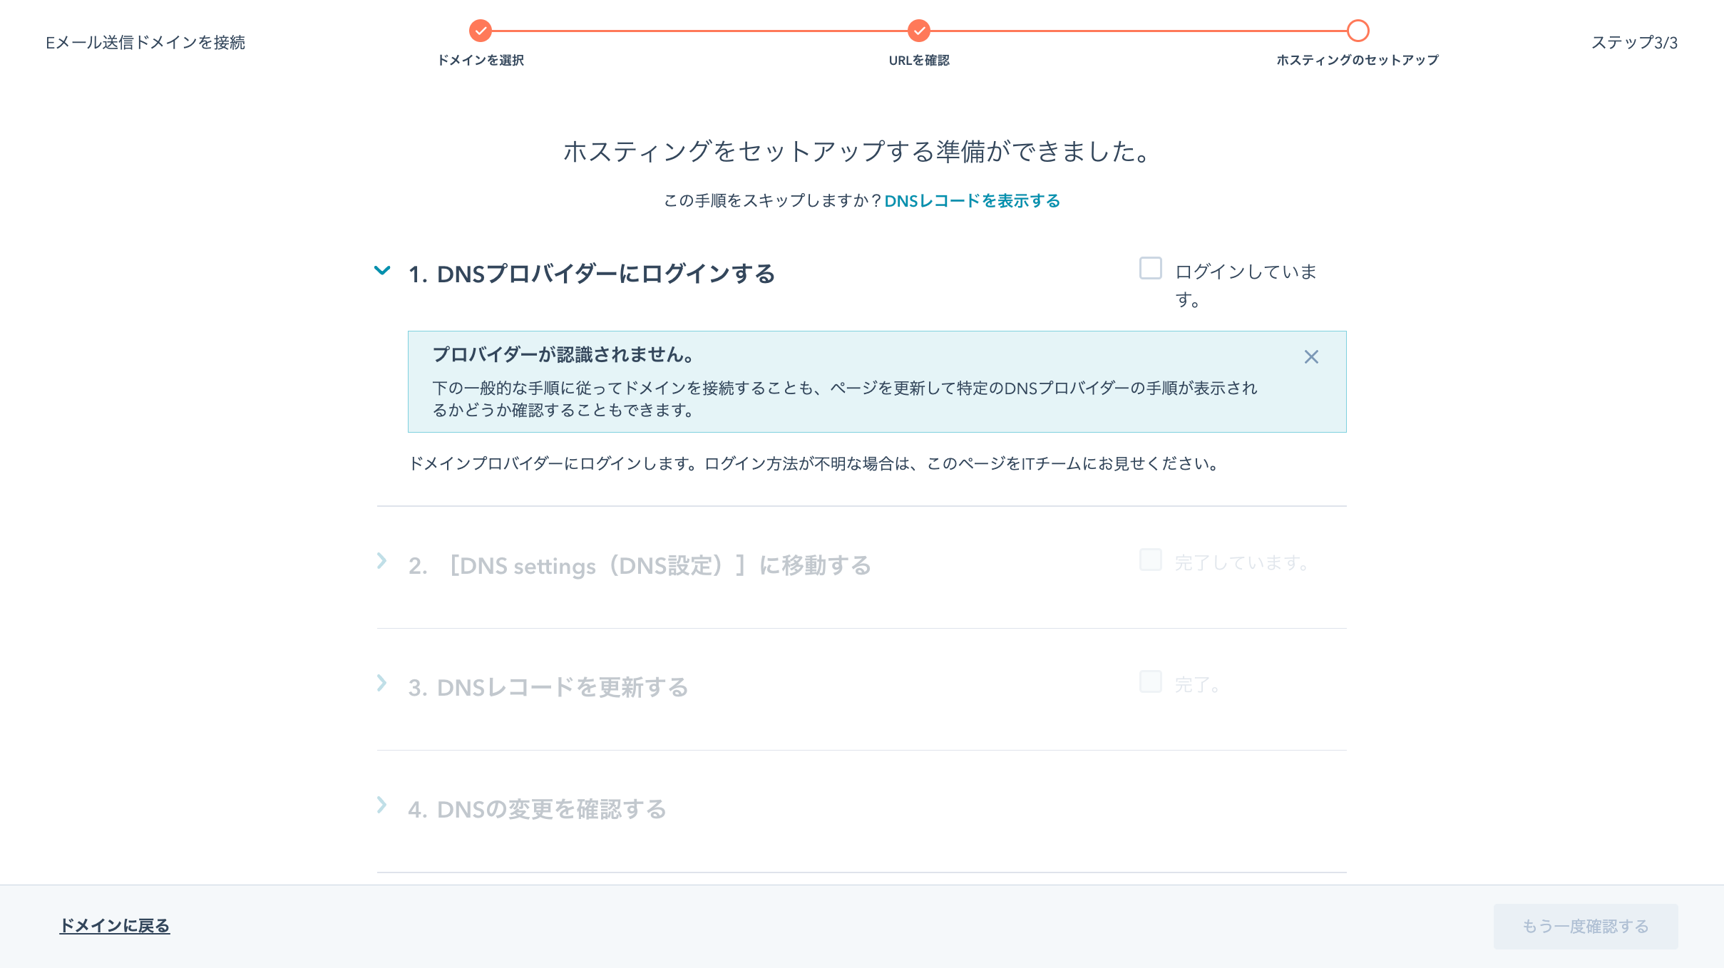Go back via ドメインに戻る link

(115, 926)
